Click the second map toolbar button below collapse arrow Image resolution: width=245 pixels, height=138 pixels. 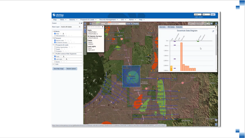[85, 26]
